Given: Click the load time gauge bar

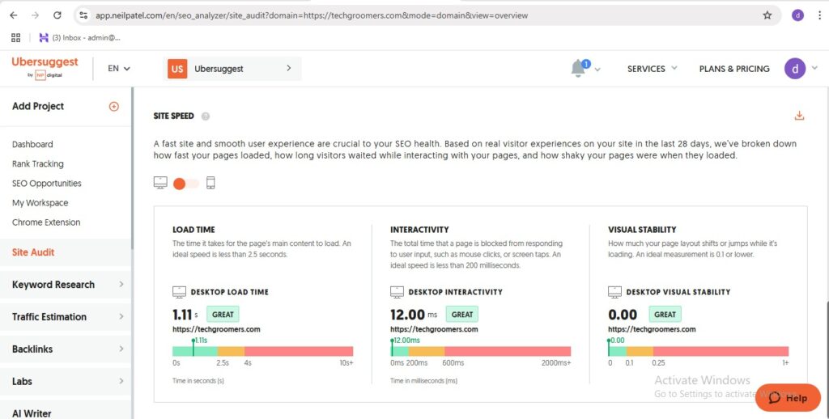Looking at the screenshot, I should tap(263, 351).
